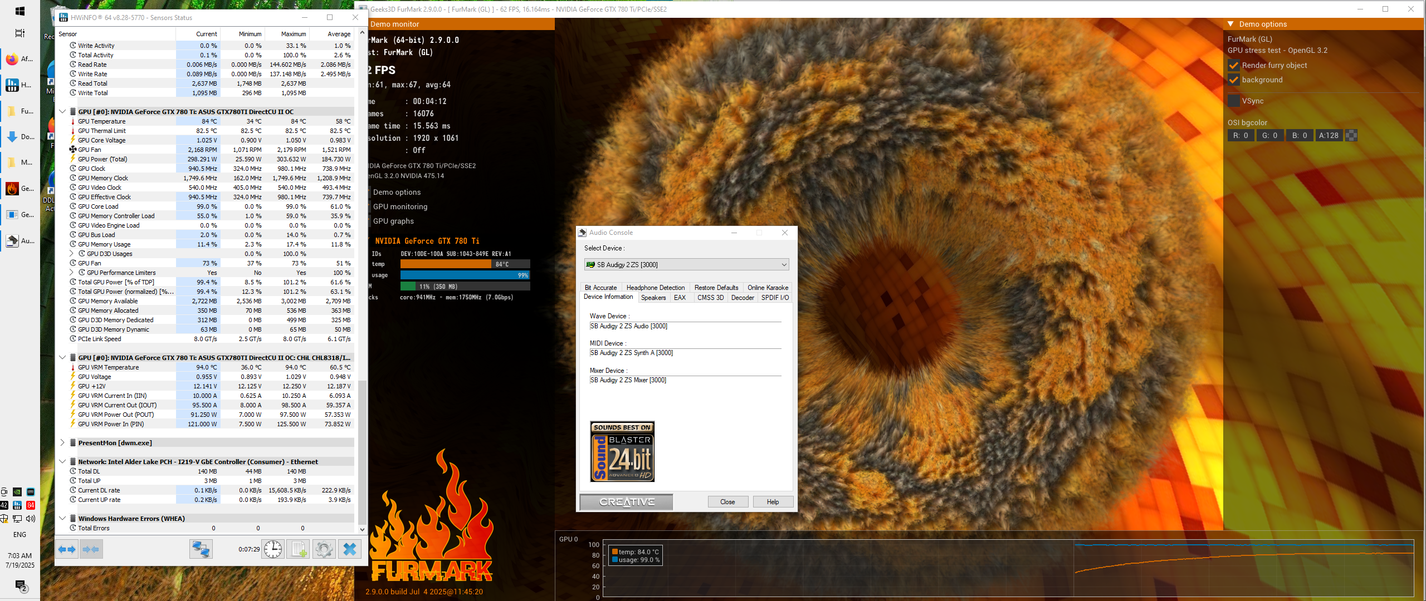The height and width of the screenshot is (601, 1426).
Task: Expand the PresentMon [dwm.exe] sensor group
Action: pyautogui.click(x=62, y=443)
